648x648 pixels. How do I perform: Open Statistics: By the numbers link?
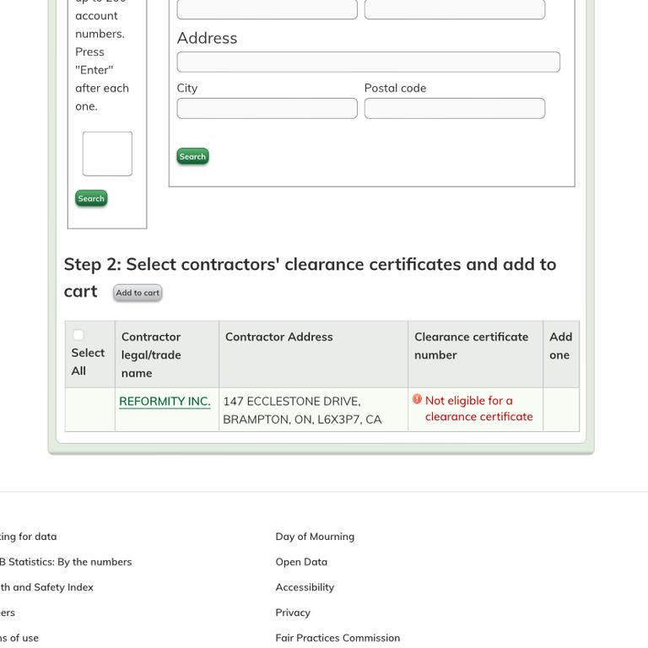point(66,562)
